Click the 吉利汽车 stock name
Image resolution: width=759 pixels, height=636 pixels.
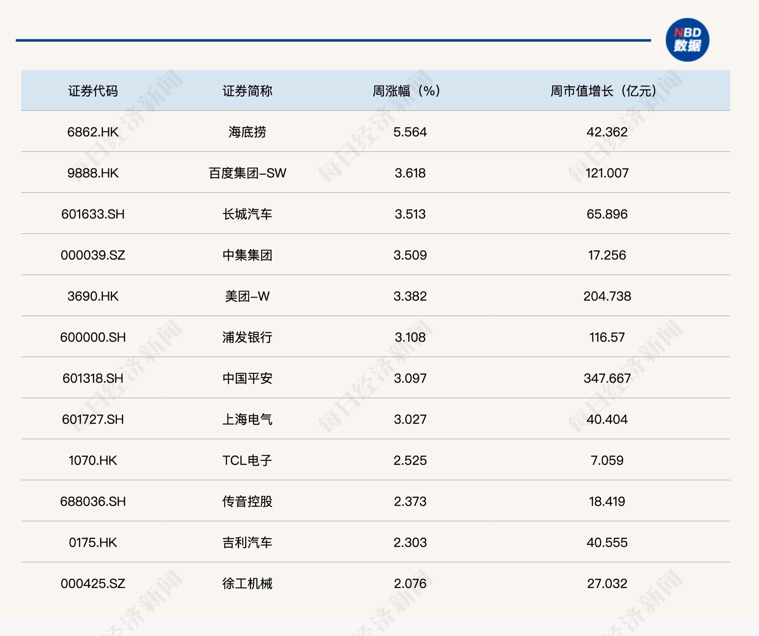point(247,542)
